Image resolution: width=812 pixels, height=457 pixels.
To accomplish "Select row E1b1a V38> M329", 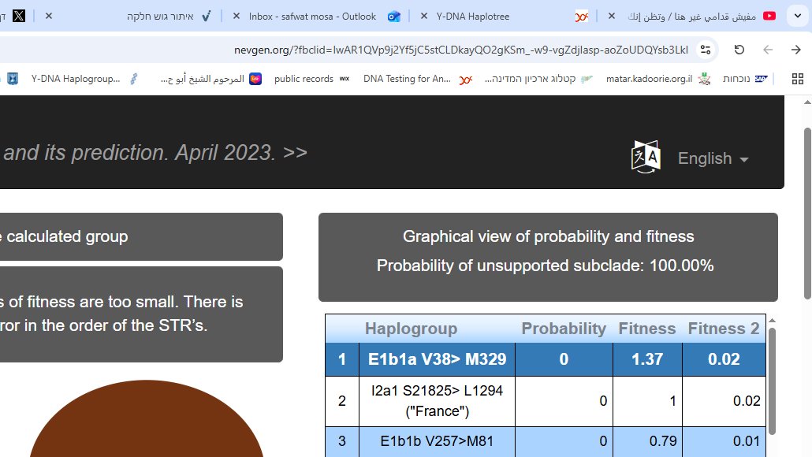I will pyautogui.click(x=546, y=359).
